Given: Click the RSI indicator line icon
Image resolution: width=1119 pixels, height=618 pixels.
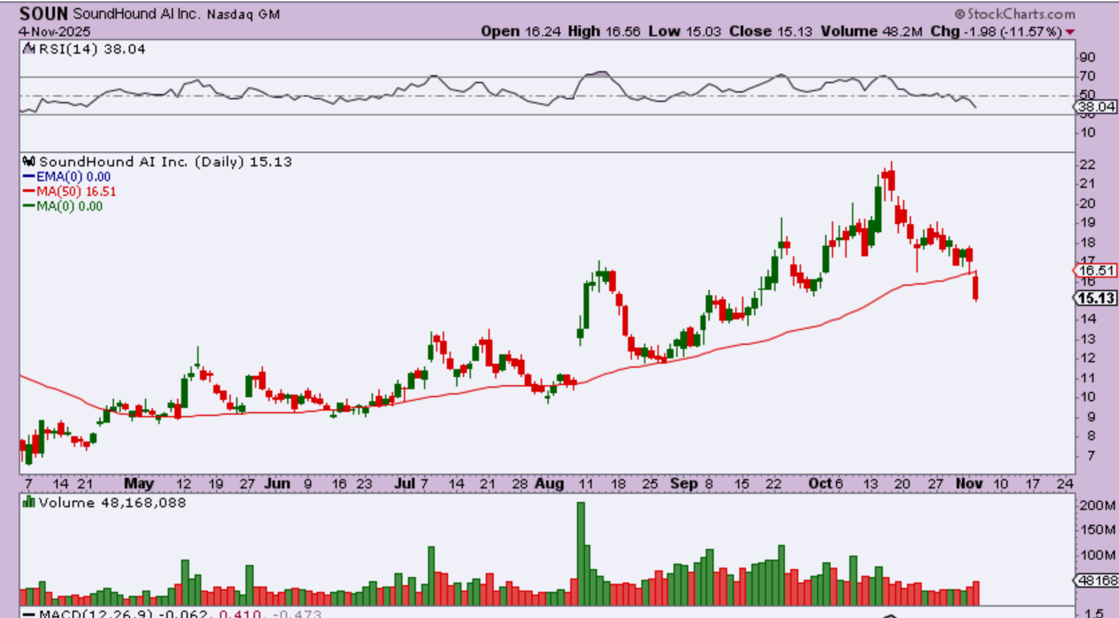Looking at the screenshot, I should point(29,48).
